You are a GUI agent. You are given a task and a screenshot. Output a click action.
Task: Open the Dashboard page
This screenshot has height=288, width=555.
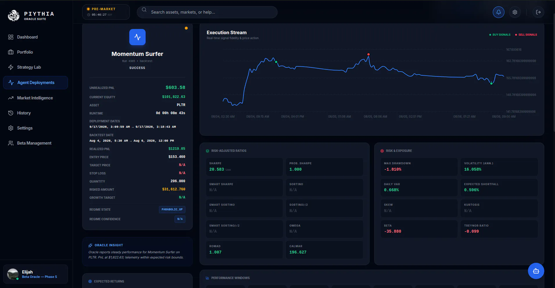35,37
